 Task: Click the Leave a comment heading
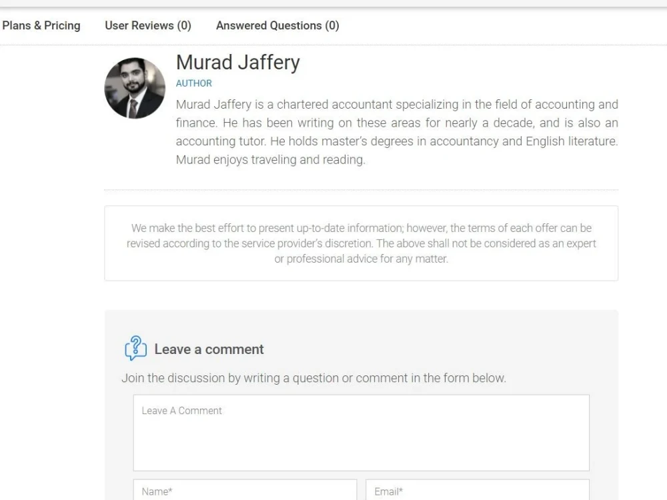tap(209, 349)
